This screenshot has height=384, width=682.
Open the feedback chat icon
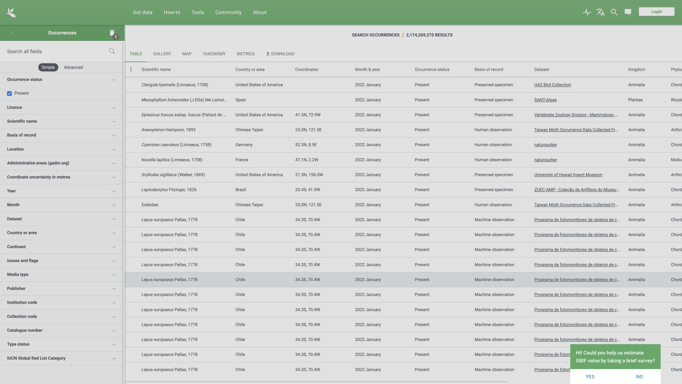(628, 12)
